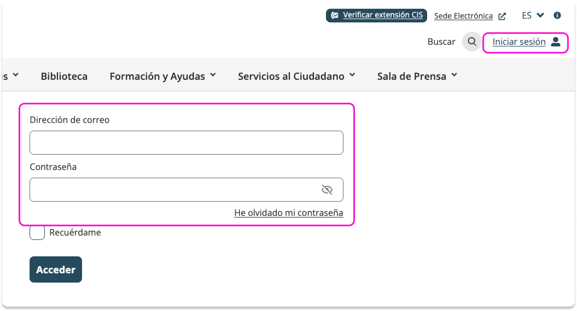Screen dimensions: 577x311
Task: Toggle password visibility eye icon
Action: click(x=327, y=189)
